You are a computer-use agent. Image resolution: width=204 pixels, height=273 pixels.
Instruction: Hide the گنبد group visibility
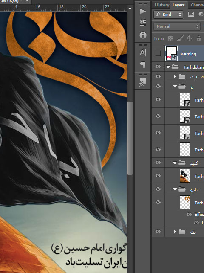[158, 163]
